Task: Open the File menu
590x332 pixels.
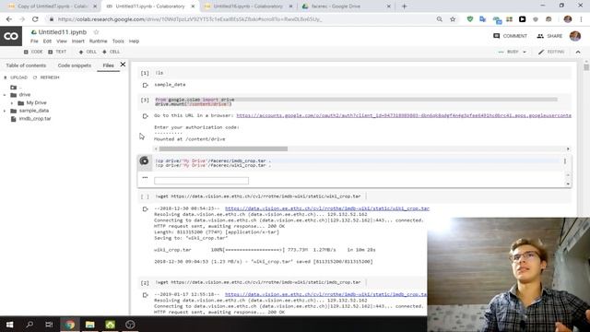Action: click(34, 41)
